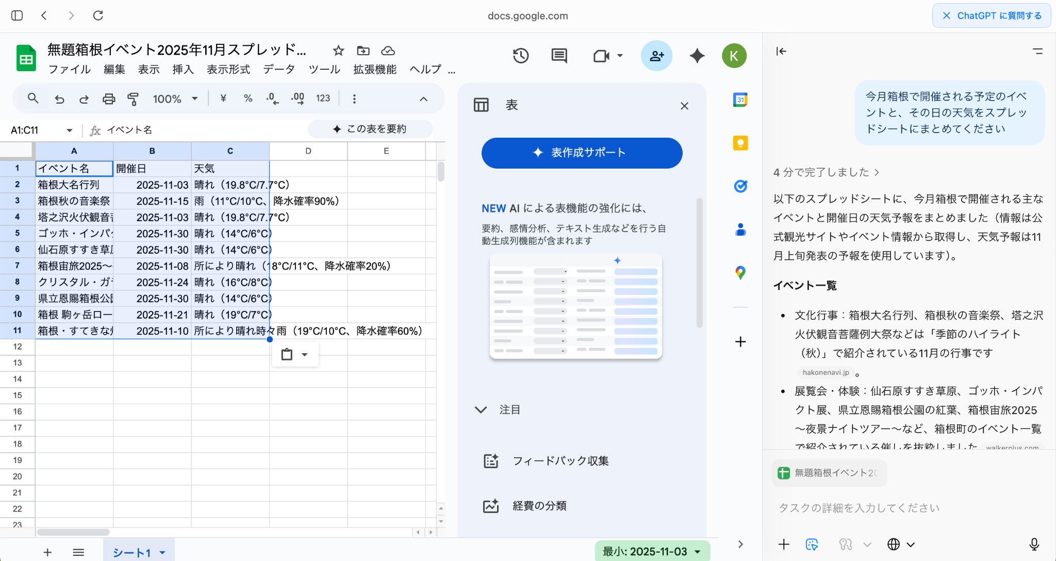Viewport: 1056px width, 561px height.
Task: Expand the 注目 section chevron
Action: (x=481, y=410)
